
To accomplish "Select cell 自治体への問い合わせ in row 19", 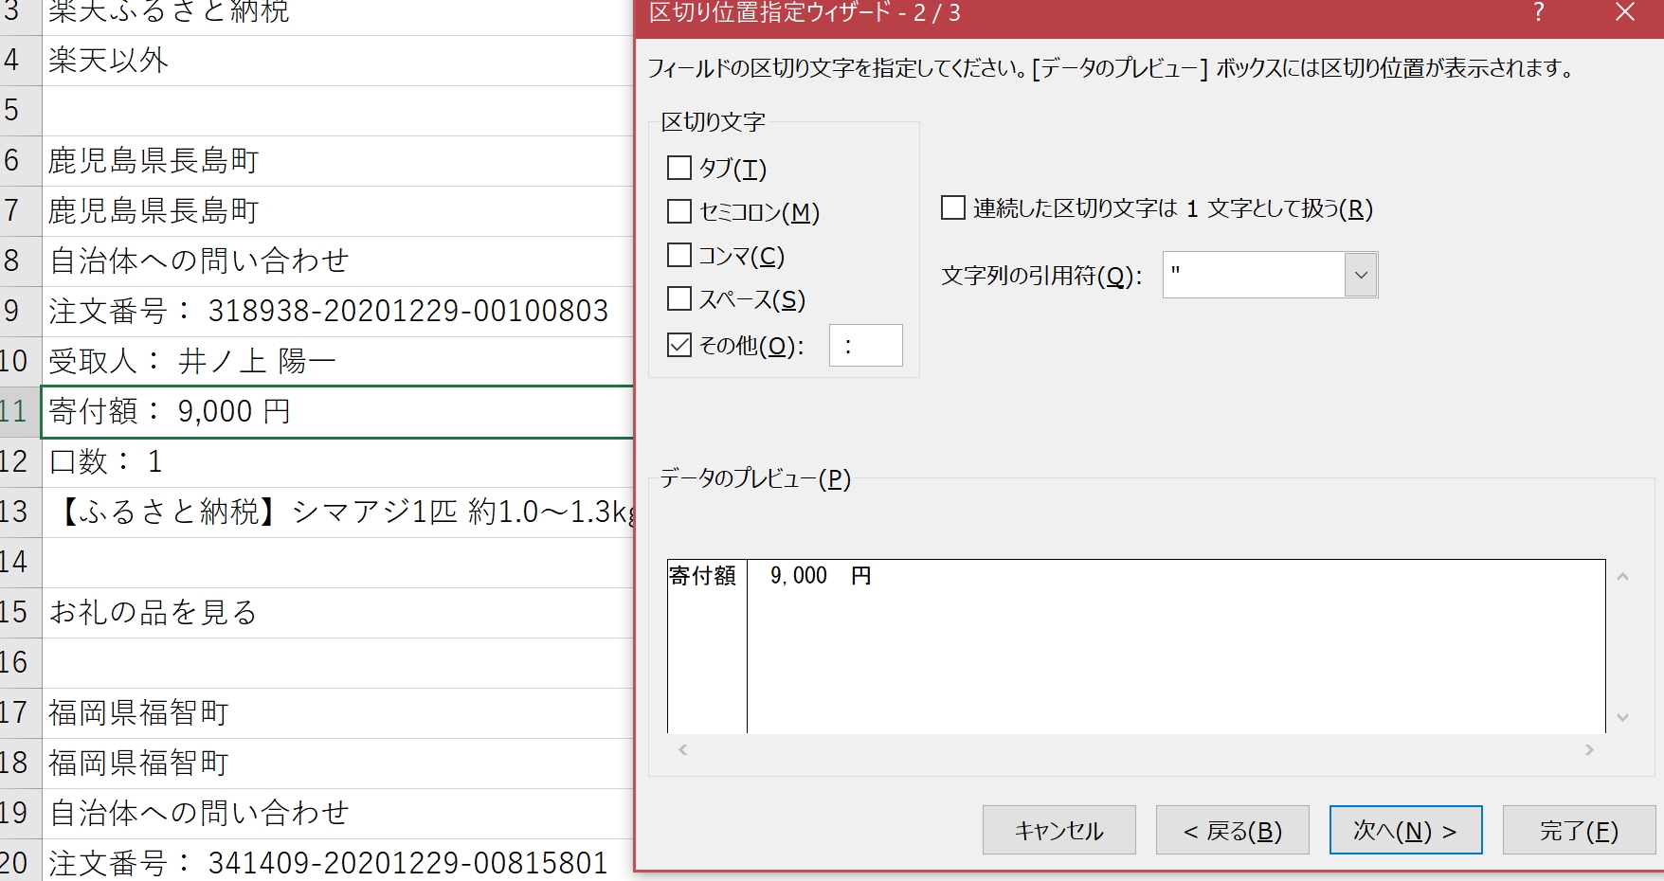I will [x=337, y=814].
